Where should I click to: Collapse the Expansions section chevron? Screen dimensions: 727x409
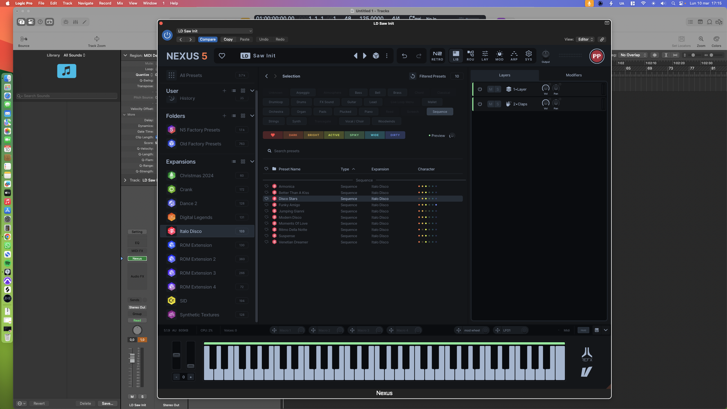(x=252, y=161)
